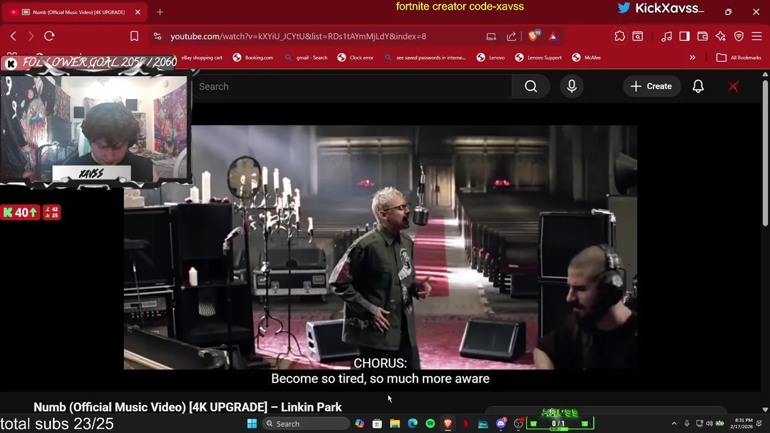Open Brave Shields lion icon
This screenshot has width=770, height=433.
(x=533, y=36)
